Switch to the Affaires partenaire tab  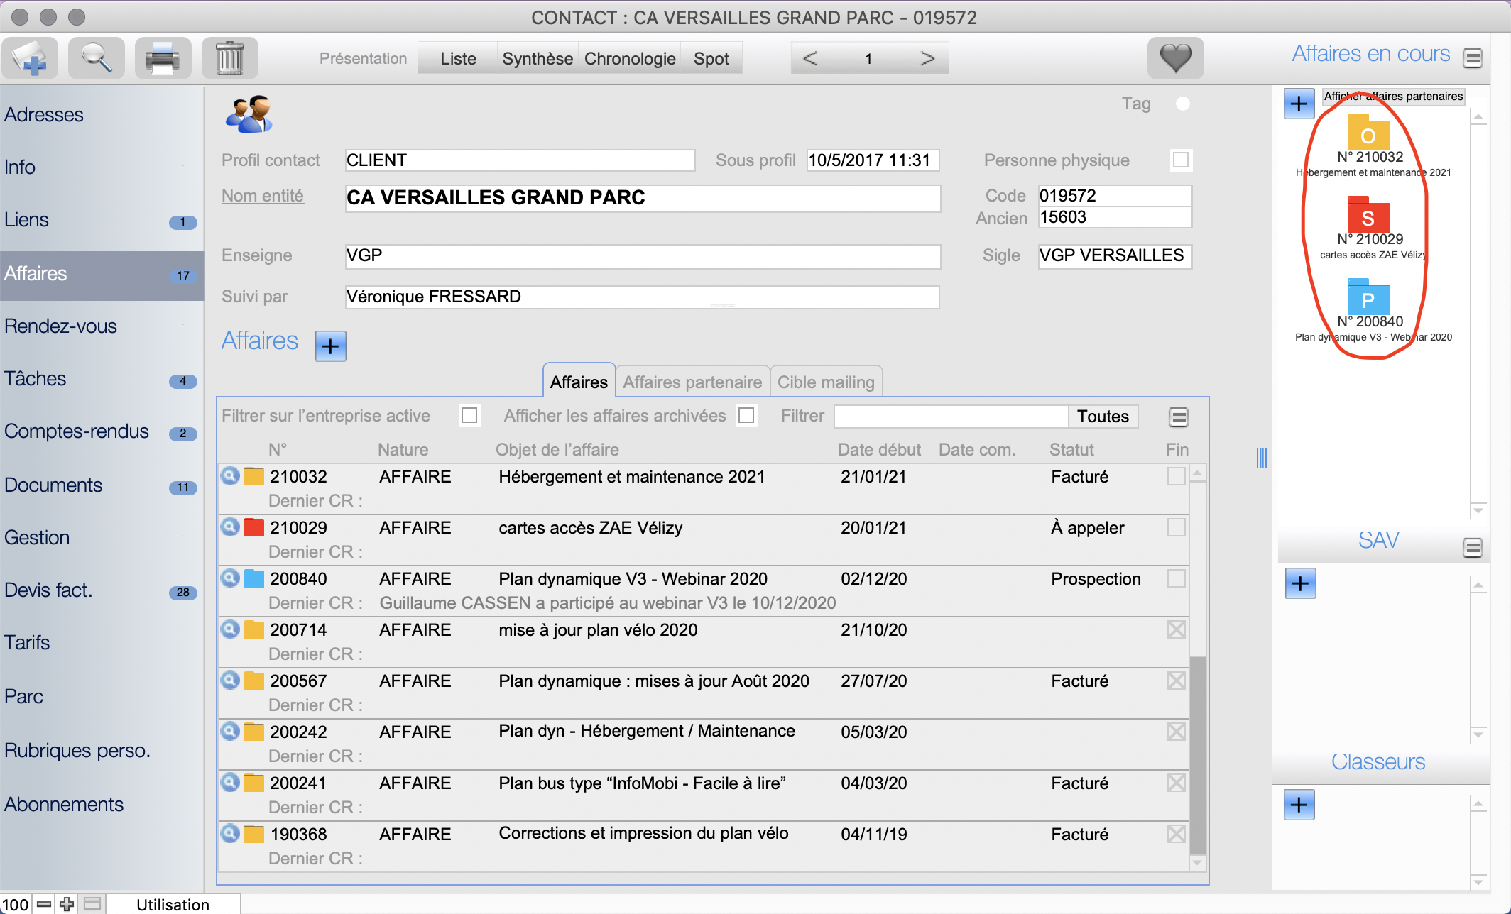pyautogui.click(x=692, y=382)
